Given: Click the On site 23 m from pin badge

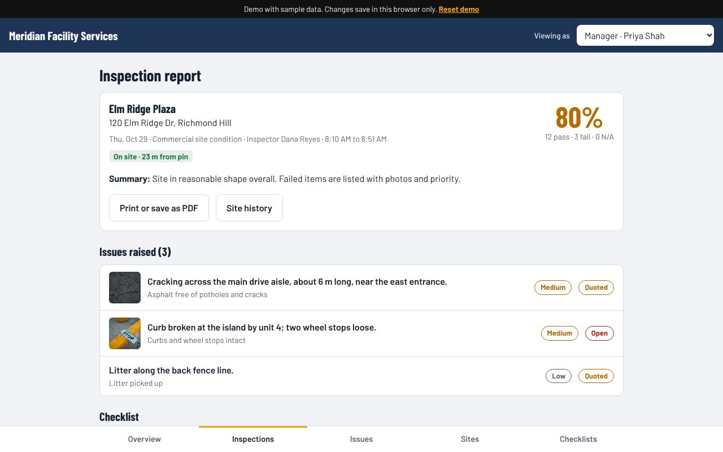Looking at the screenshot, I should coord(151,157).
